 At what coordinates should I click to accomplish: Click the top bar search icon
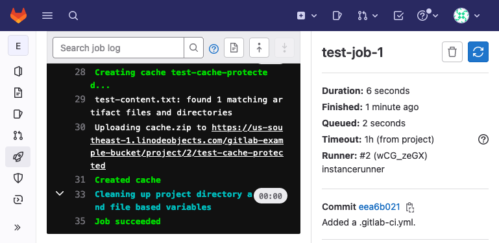tap(73, 16)
